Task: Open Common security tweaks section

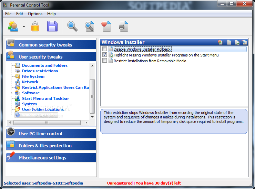Action: [51, 45]
